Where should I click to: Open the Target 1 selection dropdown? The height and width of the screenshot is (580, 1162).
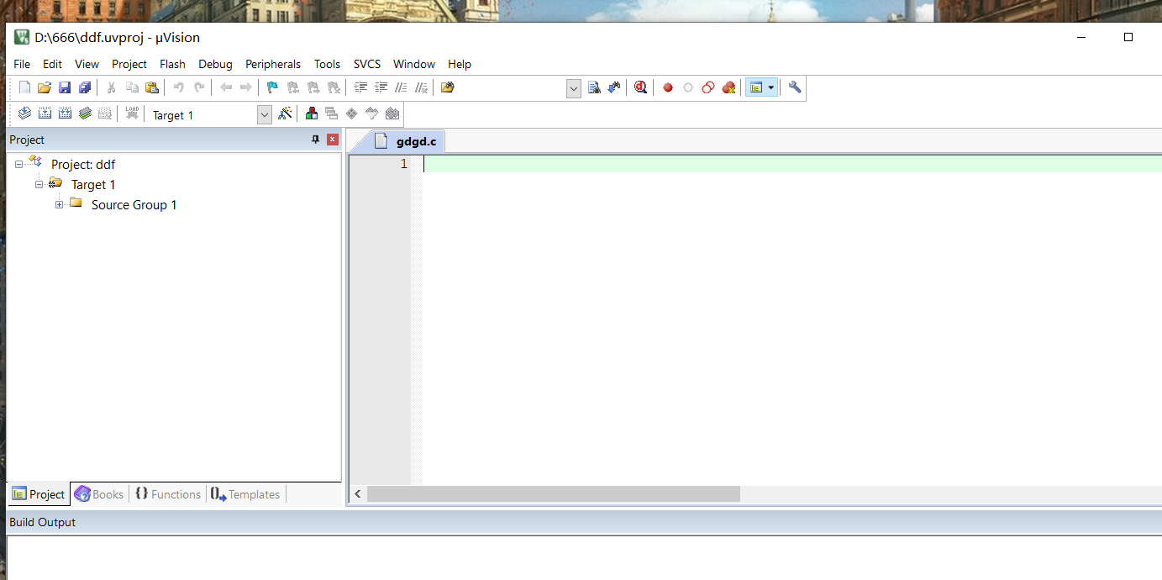tap(265, 115)
